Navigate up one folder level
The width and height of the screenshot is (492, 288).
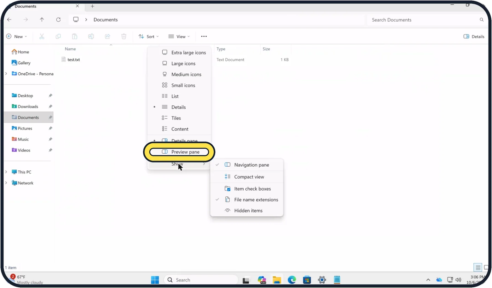coord(42,20)
